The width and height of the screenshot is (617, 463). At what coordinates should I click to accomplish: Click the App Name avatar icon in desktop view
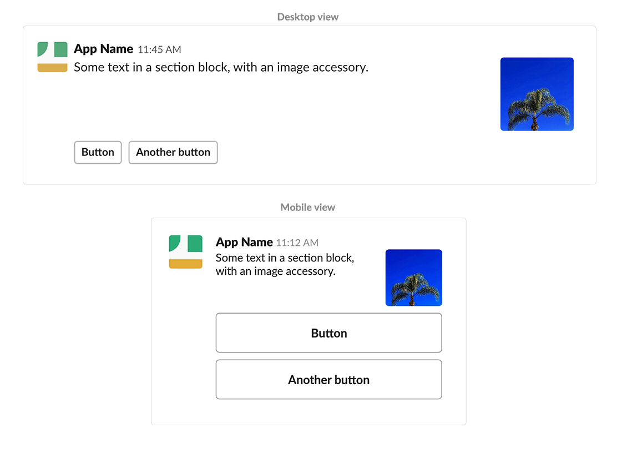(x=52, y=57)
